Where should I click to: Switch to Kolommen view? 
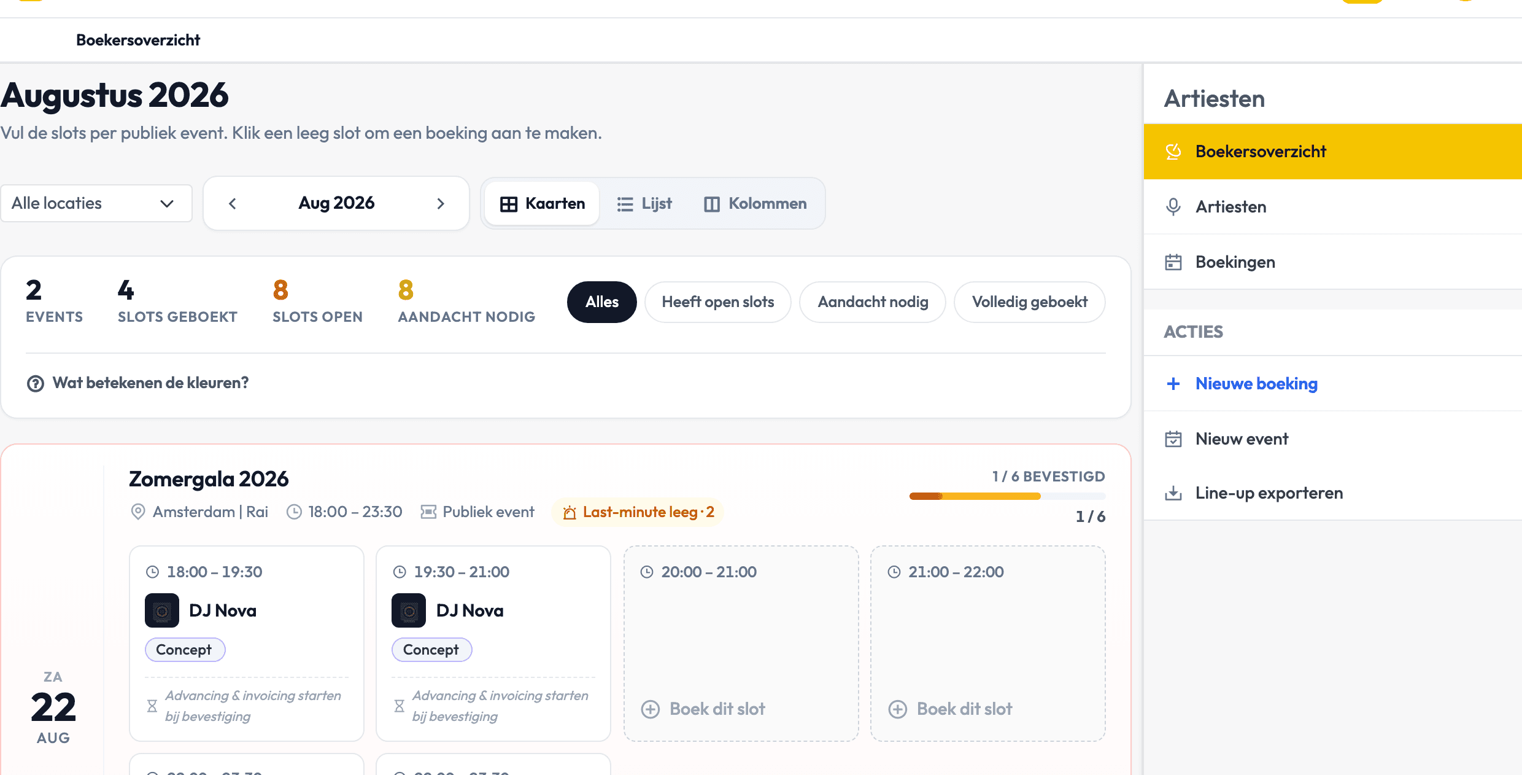pos(755,204)
